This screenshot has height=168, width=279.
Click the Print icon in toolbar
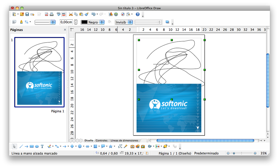[51, 14]
